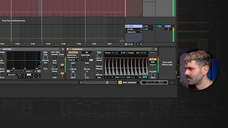Click the Compressor Attack knob

(x=99, y=63)
